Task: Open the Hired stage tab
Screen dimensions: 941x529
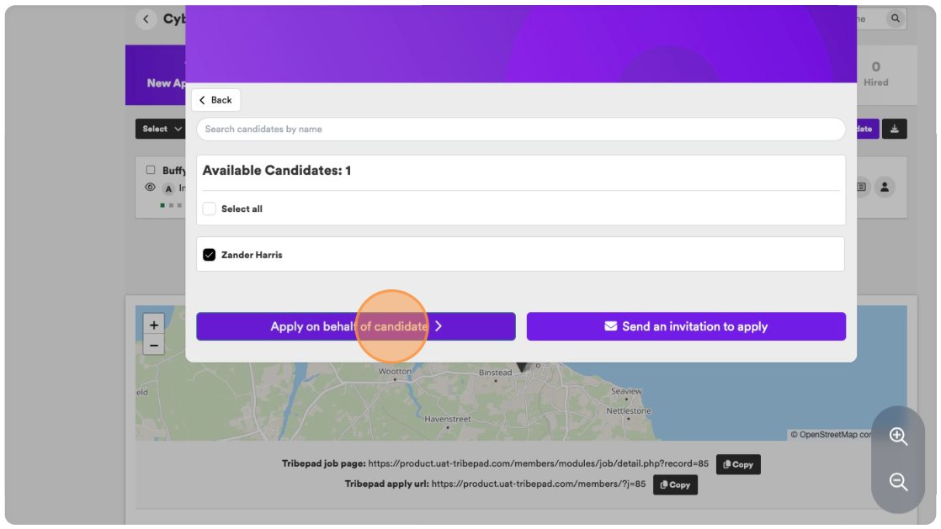Action: point(875,74)
